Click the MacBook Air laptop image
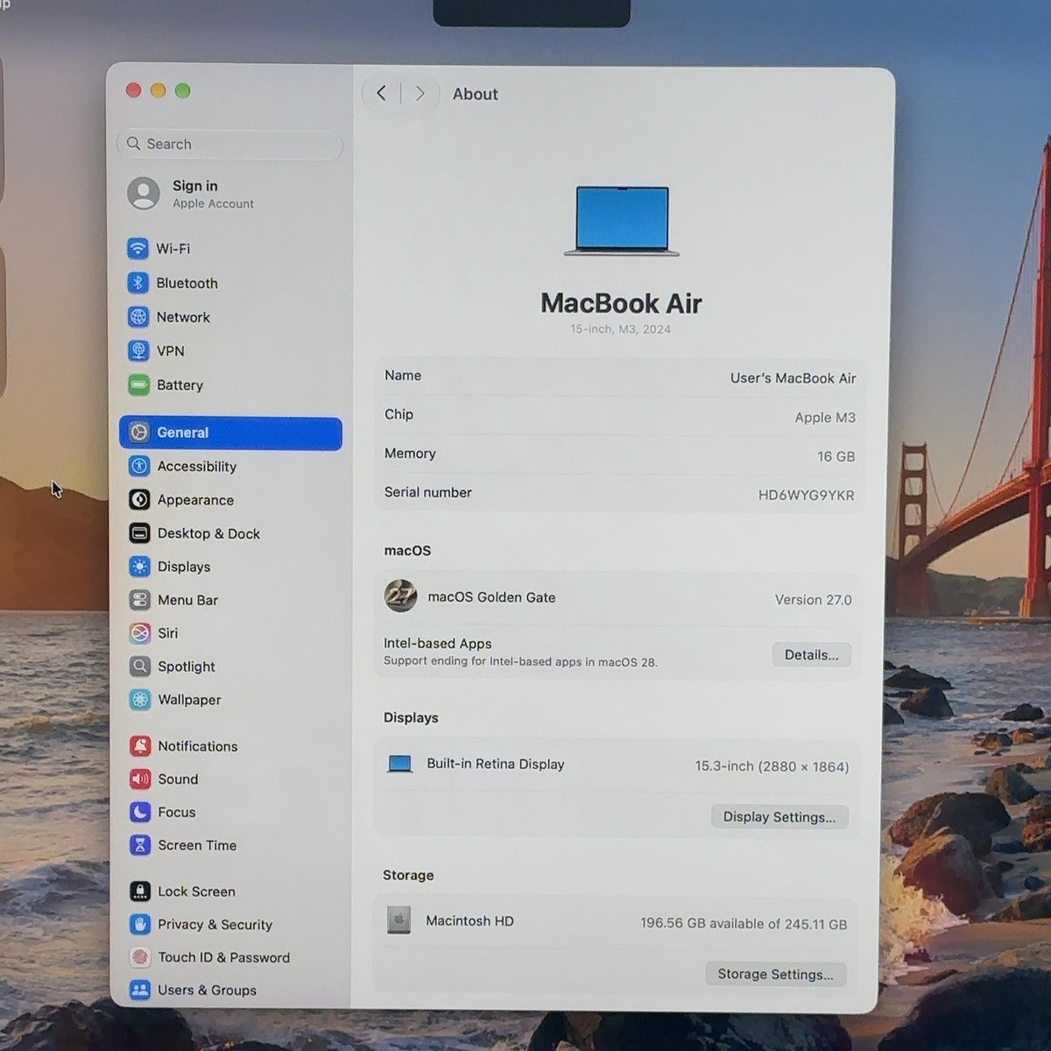Image resolution: width=1051 pixels, height=1051 pixels. (622, 221)
